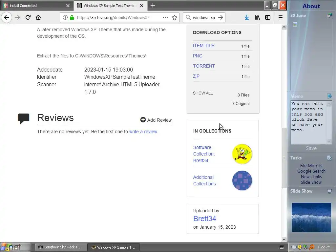336x252 pixels.
Task: Open Google Search task
Action: 311,171
